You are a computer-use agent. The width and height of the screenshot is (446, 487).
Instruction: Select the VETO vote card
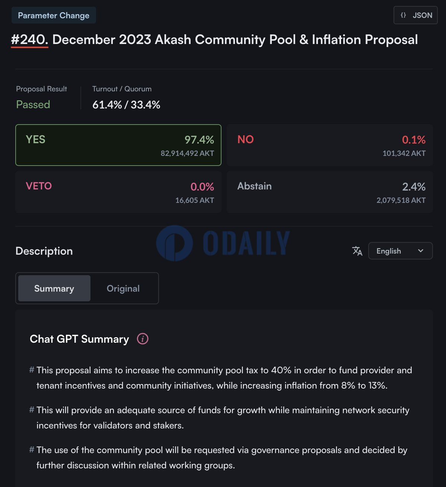point(118,192)
